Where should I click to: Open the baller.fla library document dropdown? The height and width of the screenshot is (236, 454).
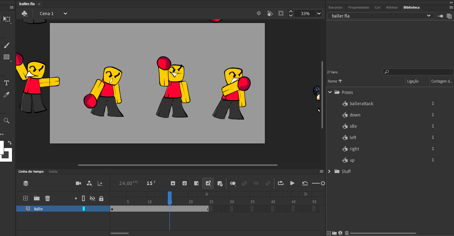point(381,16)
